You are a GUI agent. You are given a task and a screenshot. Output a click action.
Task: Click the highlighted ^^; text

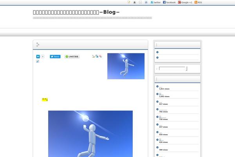click(45, 100)
